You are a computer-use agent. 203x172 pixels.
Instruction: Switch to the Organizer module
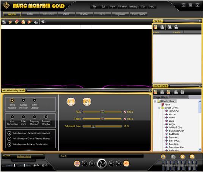[x=120, y=14]
